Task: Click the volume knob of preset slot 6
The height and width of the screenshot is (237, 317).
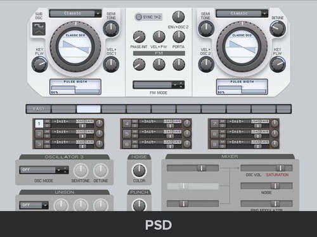Action: tap(187, 144)
